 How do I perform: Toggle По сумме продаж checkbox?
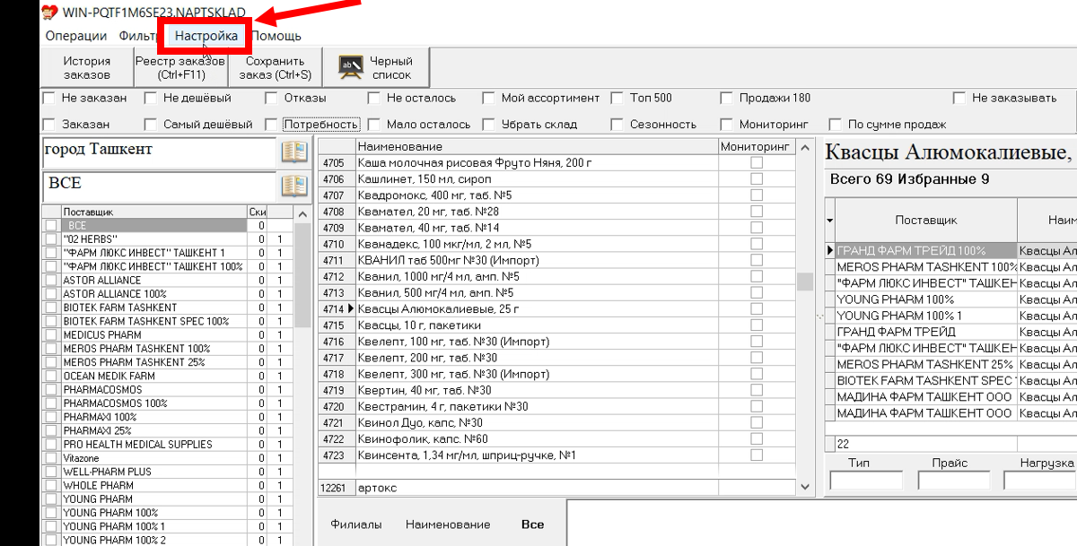point(836,125)
